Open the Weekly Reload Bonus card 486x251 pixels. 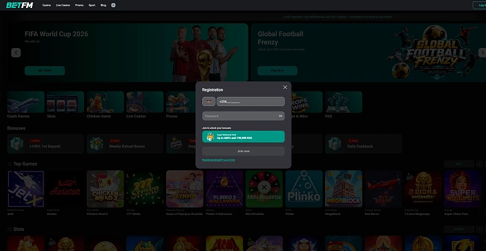(x=125, y=144)
